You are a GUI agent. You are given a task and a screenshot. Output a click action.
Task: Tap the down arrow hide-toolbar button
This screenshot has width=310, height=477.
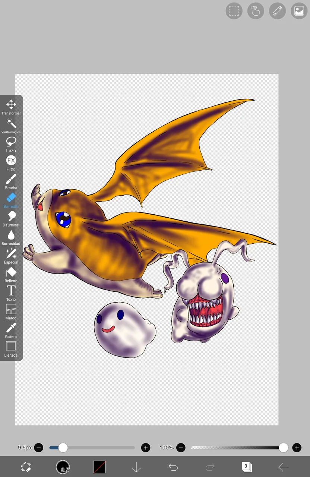pyautogui.click(x=136, y=467)
